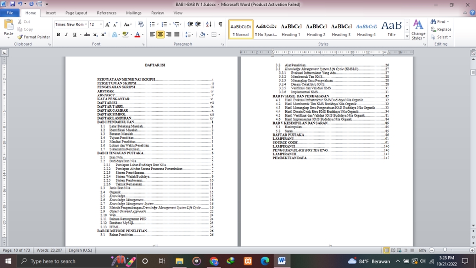Activate the Format Painter tool
The image size is (476, 268).
pyautogui.click(x=33, y=37)
